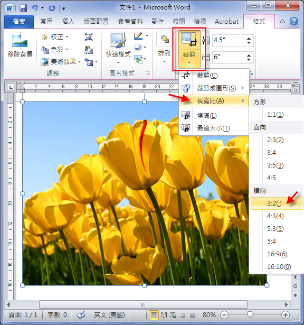Open the Artistic Effects (美術效果) dropdown

[x=61, y=61]
